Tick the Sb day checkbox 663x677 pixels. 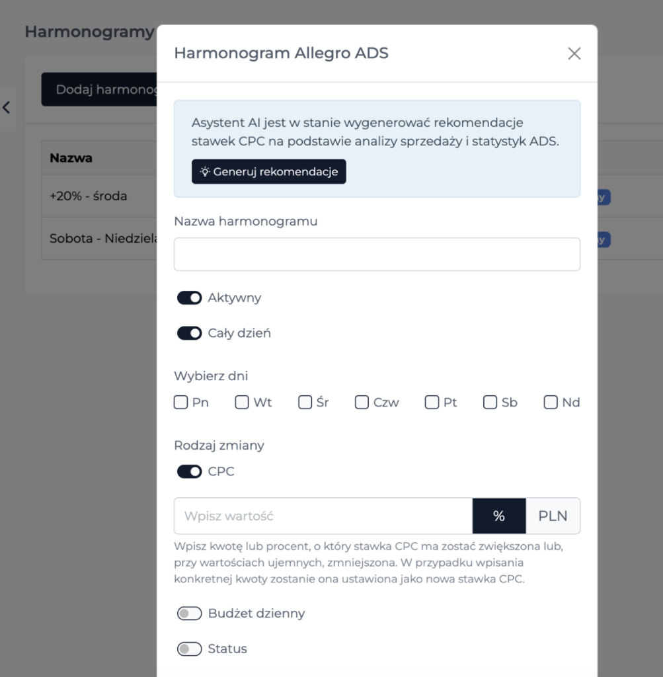pyautogui.click(x=490, y=403)
